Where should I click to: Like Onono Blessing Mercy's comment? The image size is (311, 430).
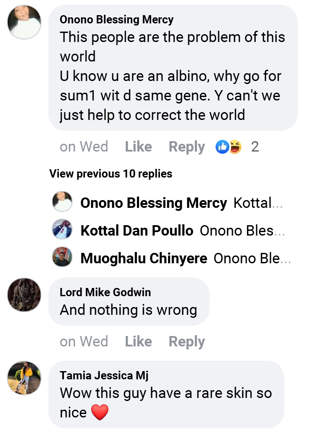(138, 147)
